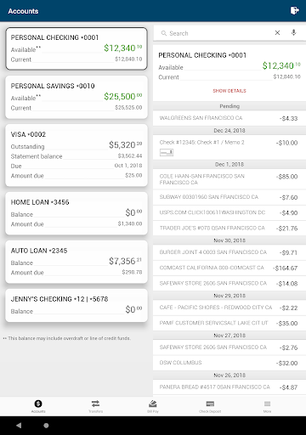Open the Comcast California transaction
Screen dimensions: 306x435
click(229, 268)
